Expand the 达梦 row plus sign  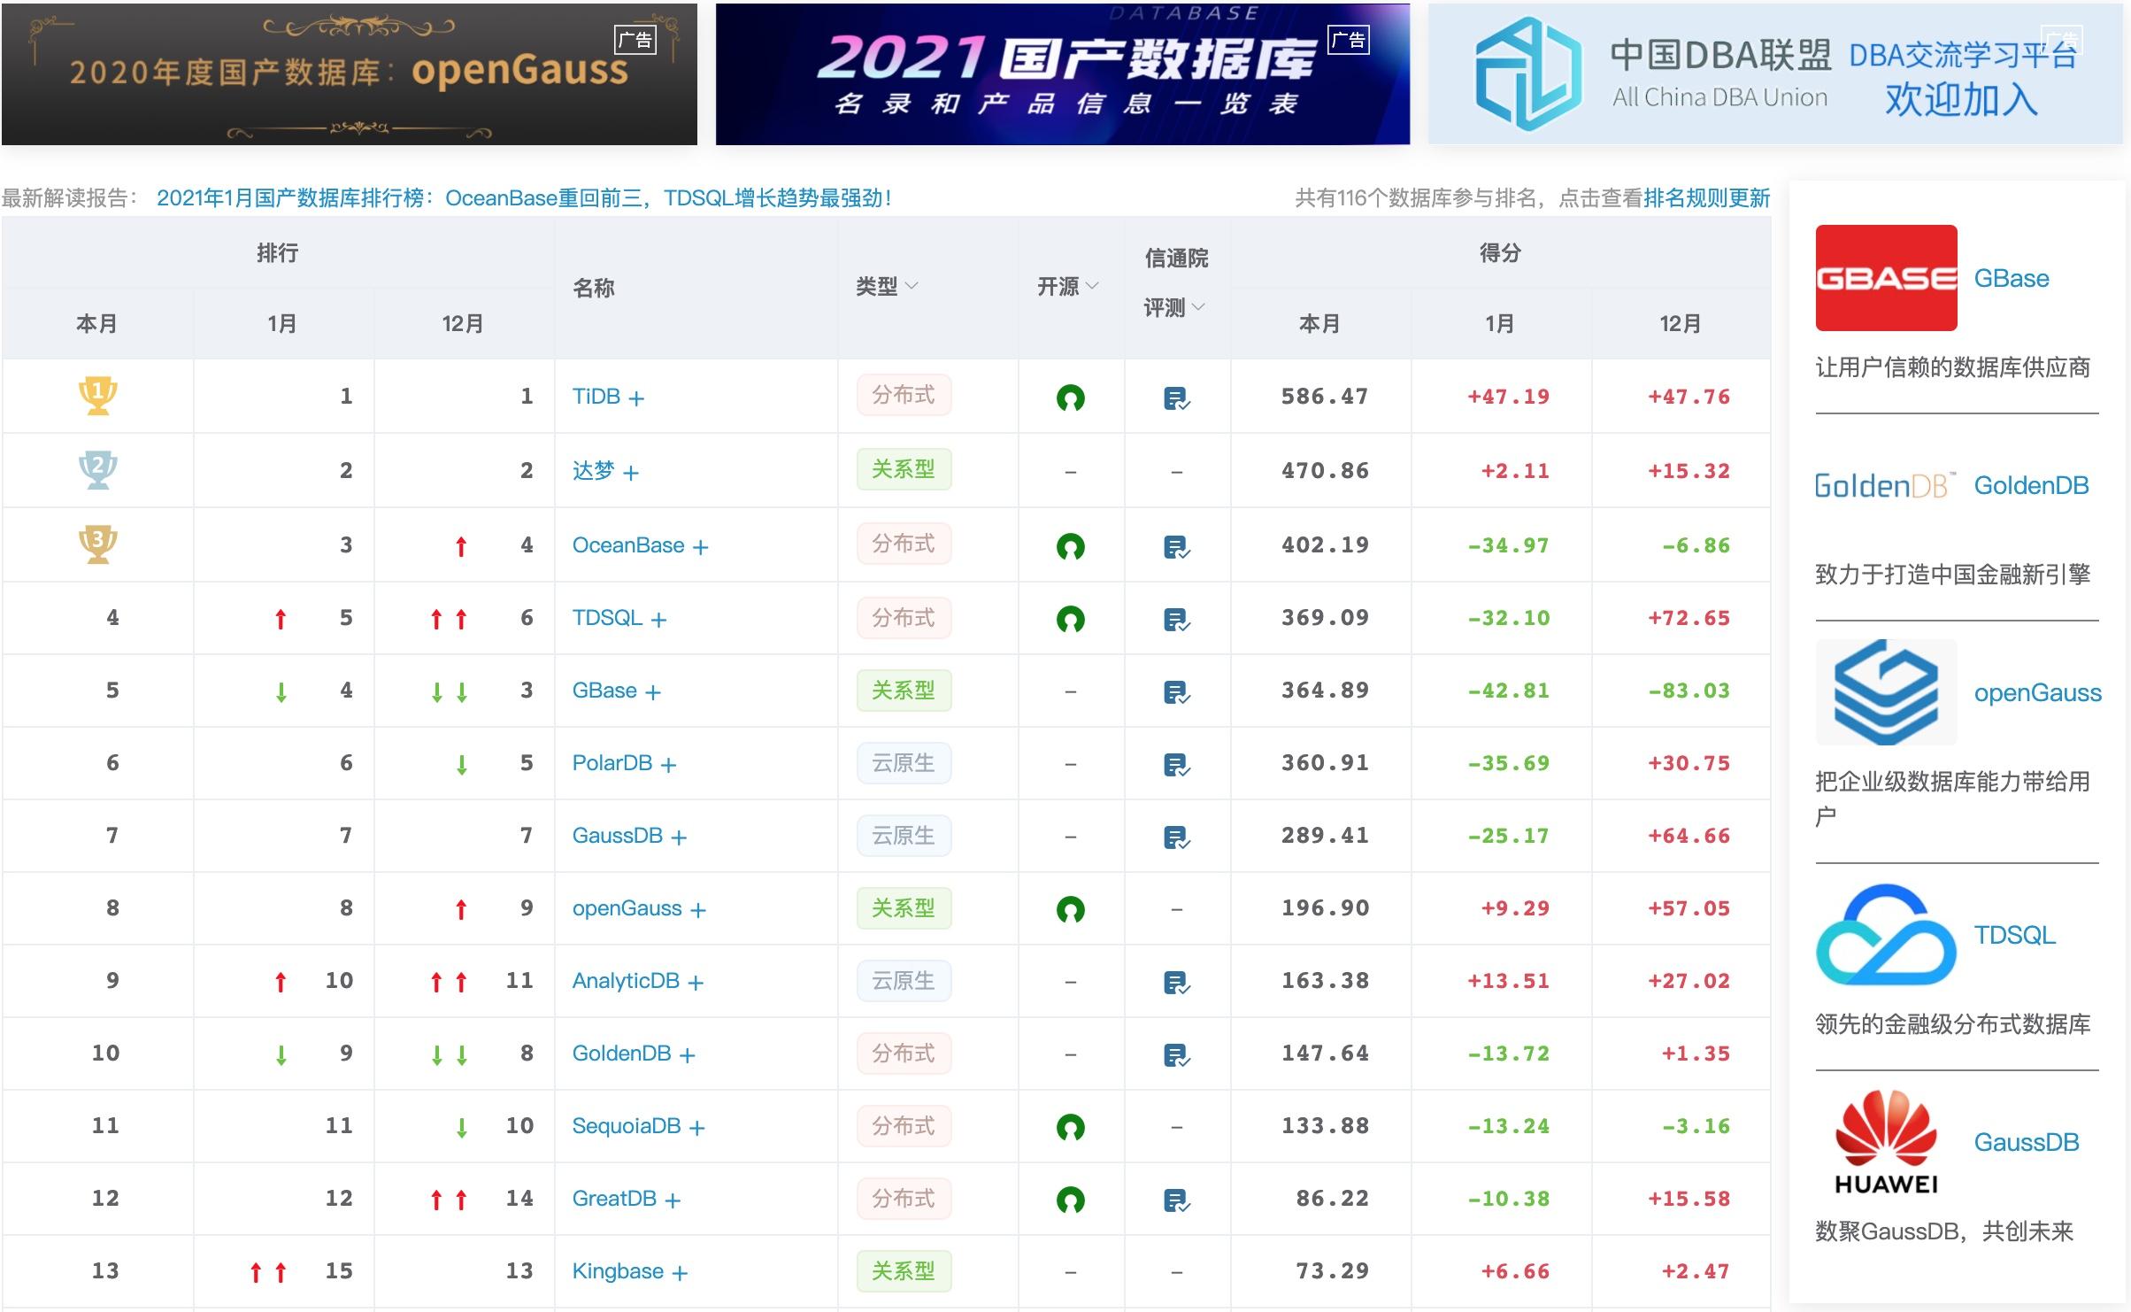tap(630, 473)
